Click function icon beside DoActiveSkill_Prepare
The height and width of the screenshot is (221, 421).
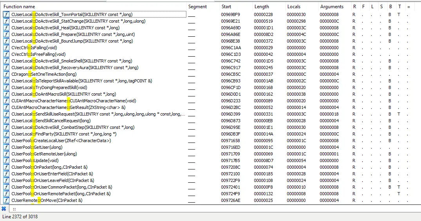click(6, 34)
